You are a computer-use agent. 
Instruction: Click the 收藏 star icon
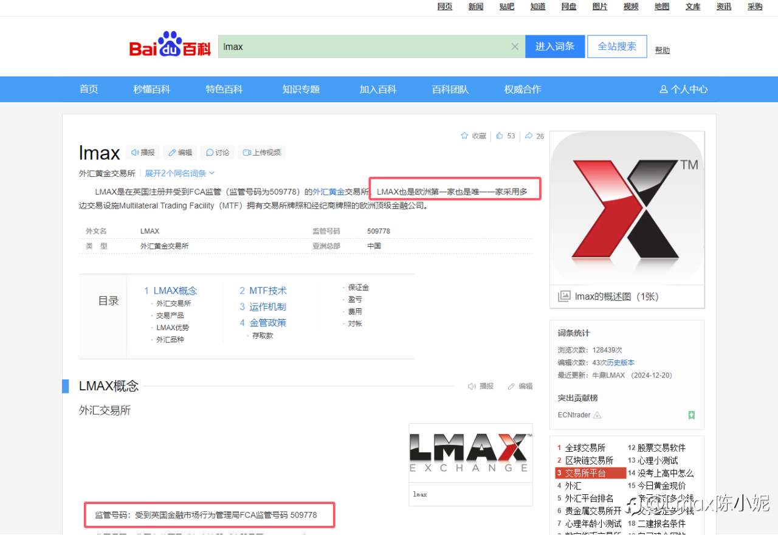[x=464, y=136]
